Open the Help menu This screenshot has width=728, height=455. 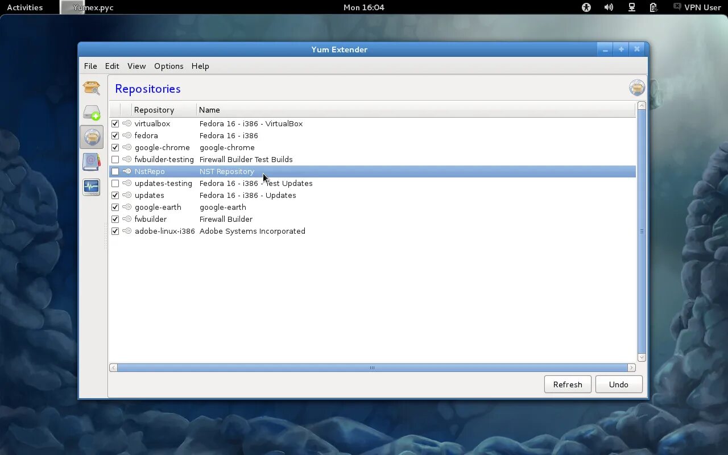200,66
